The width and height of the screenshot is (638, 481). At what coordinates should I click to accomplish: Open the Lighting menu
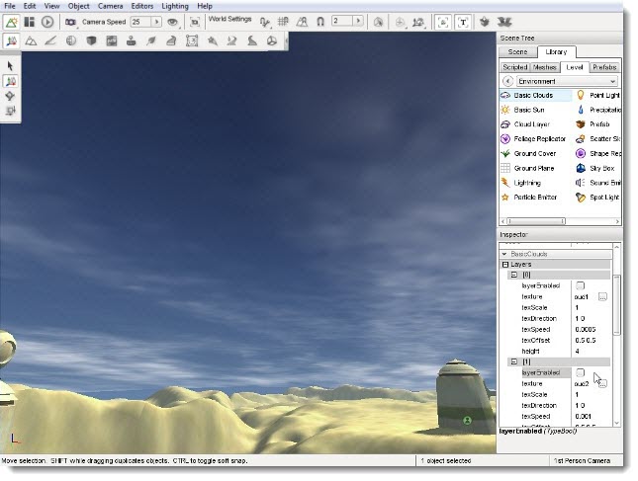tap(177, 6)
